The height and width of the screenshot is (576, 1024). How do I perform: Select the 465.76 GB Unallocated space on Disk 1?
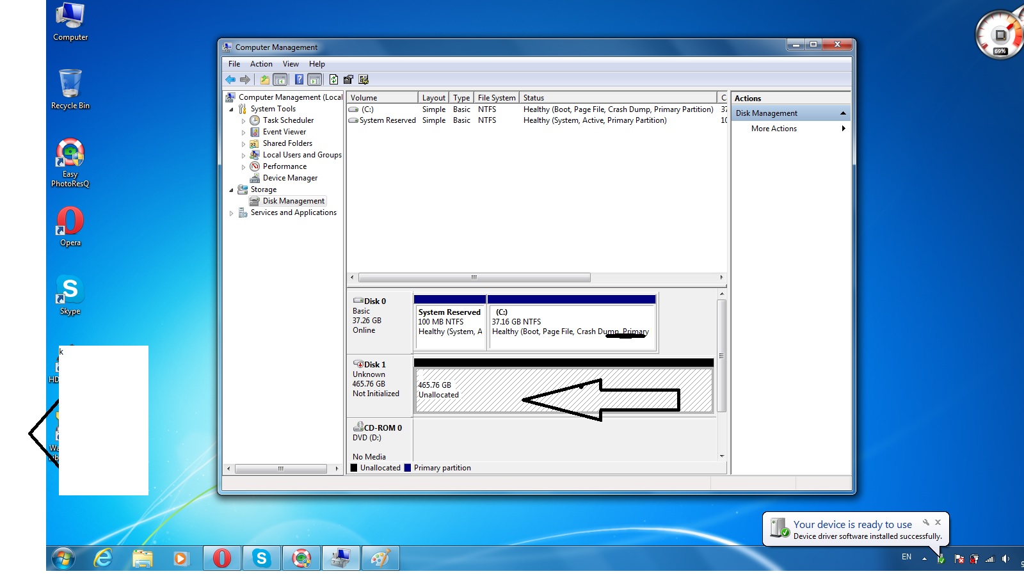point(563,386)
